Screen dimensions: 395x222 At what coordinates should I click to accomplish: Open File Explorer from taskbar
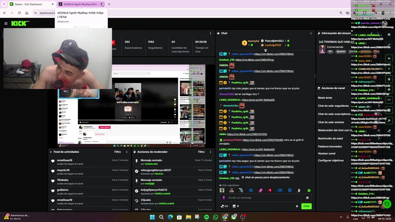pyautogui.click(x=188, y=217)
